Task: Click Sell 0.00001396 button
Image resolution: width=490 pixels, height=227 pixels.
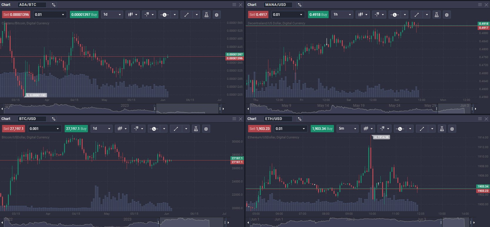Action: pos(16,15)
